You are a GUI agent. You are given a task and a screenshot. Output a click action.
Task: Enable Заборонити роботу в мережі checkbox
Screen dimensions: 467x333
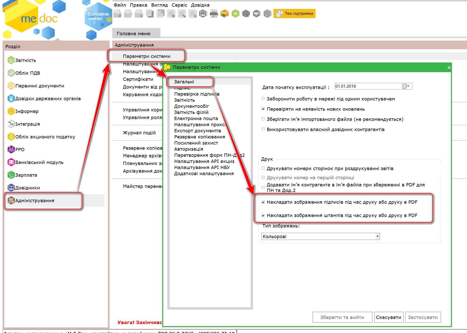(x=263, y=99)
